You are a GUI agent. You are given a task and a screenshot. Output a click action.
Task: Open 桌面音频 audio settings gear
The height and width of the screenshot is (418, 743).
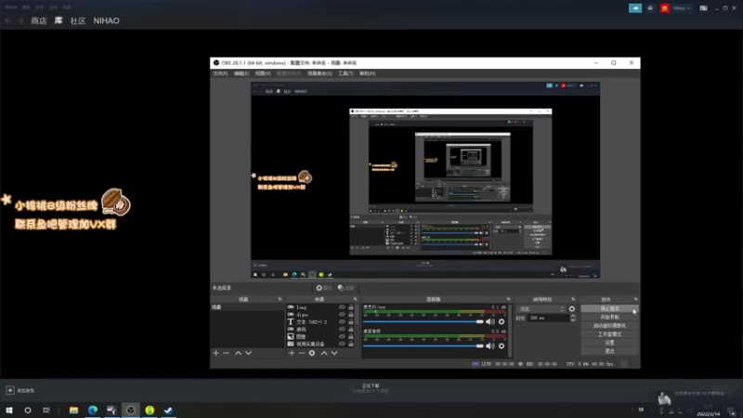[502, 346]
